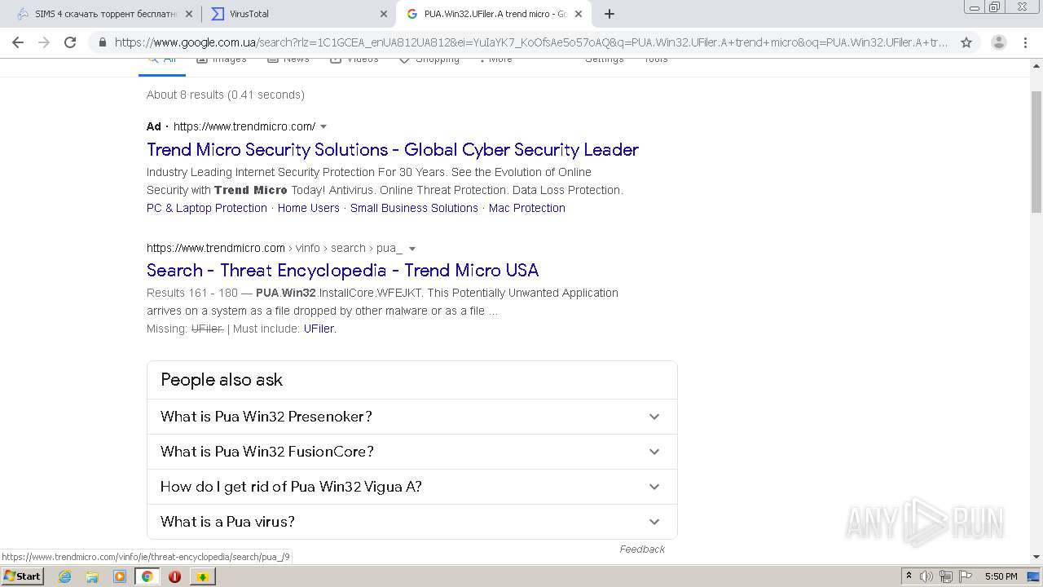1043x587 pixels.
Task: Open the News search tab
Action: coord(288,60)
